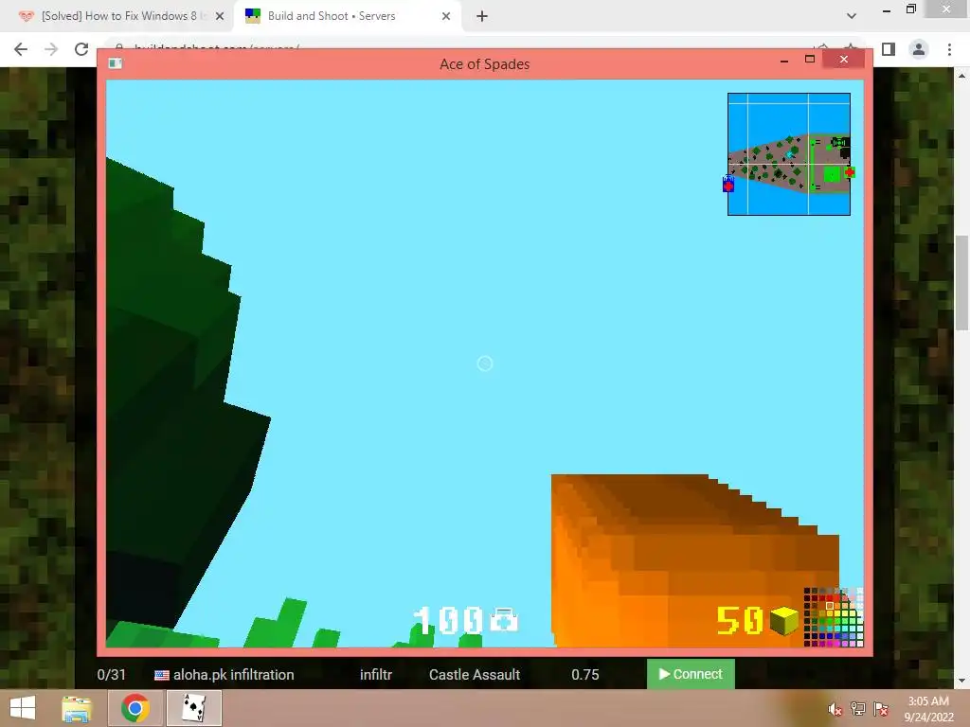The image size is (970, 727).
Task: Close the Build and Shoot tab
Action: click(446, 16)
